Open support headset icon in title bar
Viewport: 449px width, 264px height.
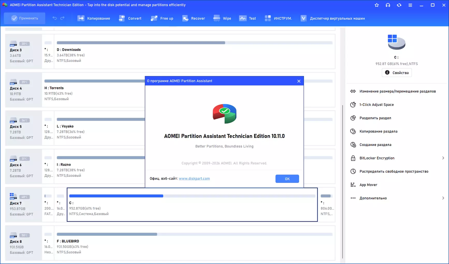tap(388, 5)
